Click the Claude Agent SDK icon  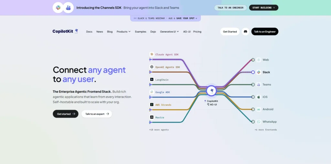[x=152, y=54]
